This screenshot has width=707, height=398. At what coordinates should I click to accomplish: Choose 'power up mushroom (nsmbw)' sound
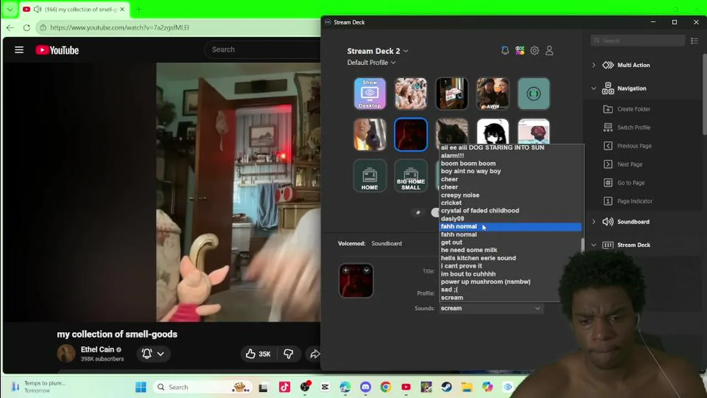(486, 282)
